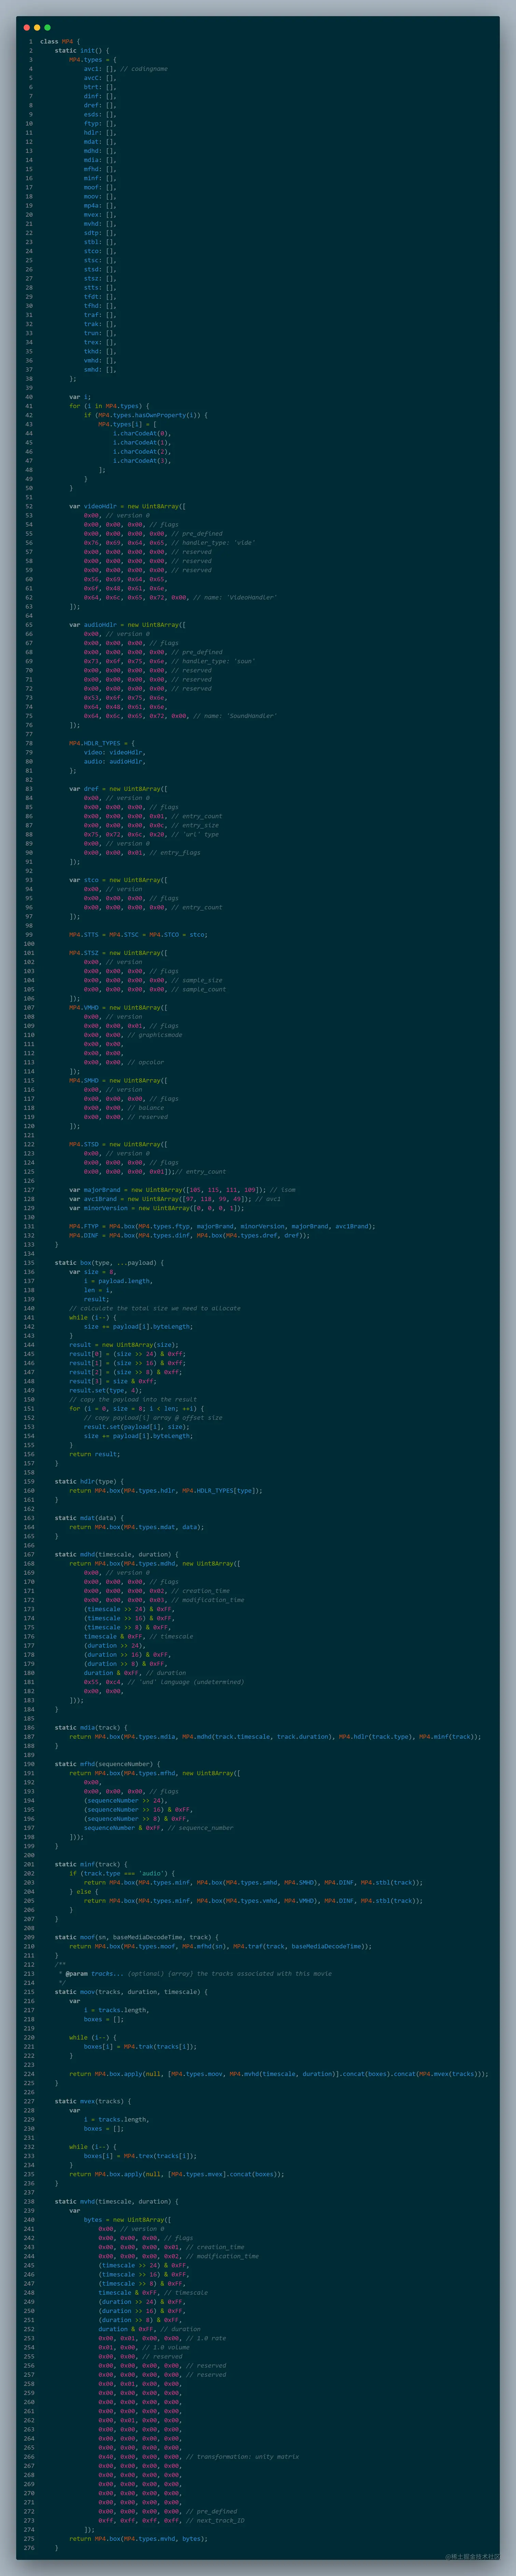The height and width of the screenshot is (2576, 516).
Task: Select the 'static init() {' line
Action: (82, 50)
